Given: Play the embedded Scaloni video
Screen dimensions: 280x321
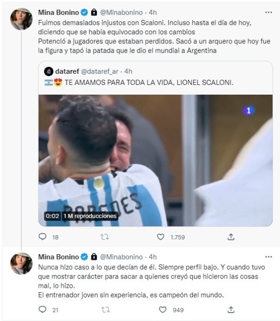Looking at the screenshot, I should (155, 160).
